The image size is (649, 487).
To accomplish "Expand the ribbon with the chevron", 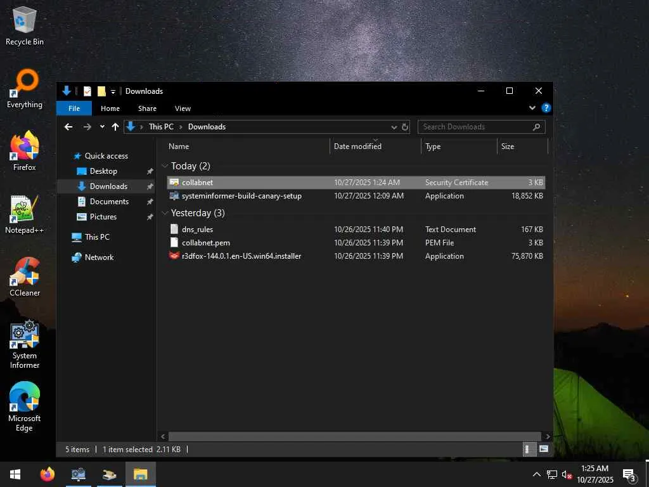I will pyautogui.click(x=532, y=108).
